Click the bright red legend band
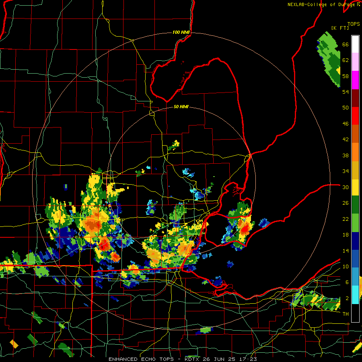This screenshot has width=362, height=362. click(355, 116)
